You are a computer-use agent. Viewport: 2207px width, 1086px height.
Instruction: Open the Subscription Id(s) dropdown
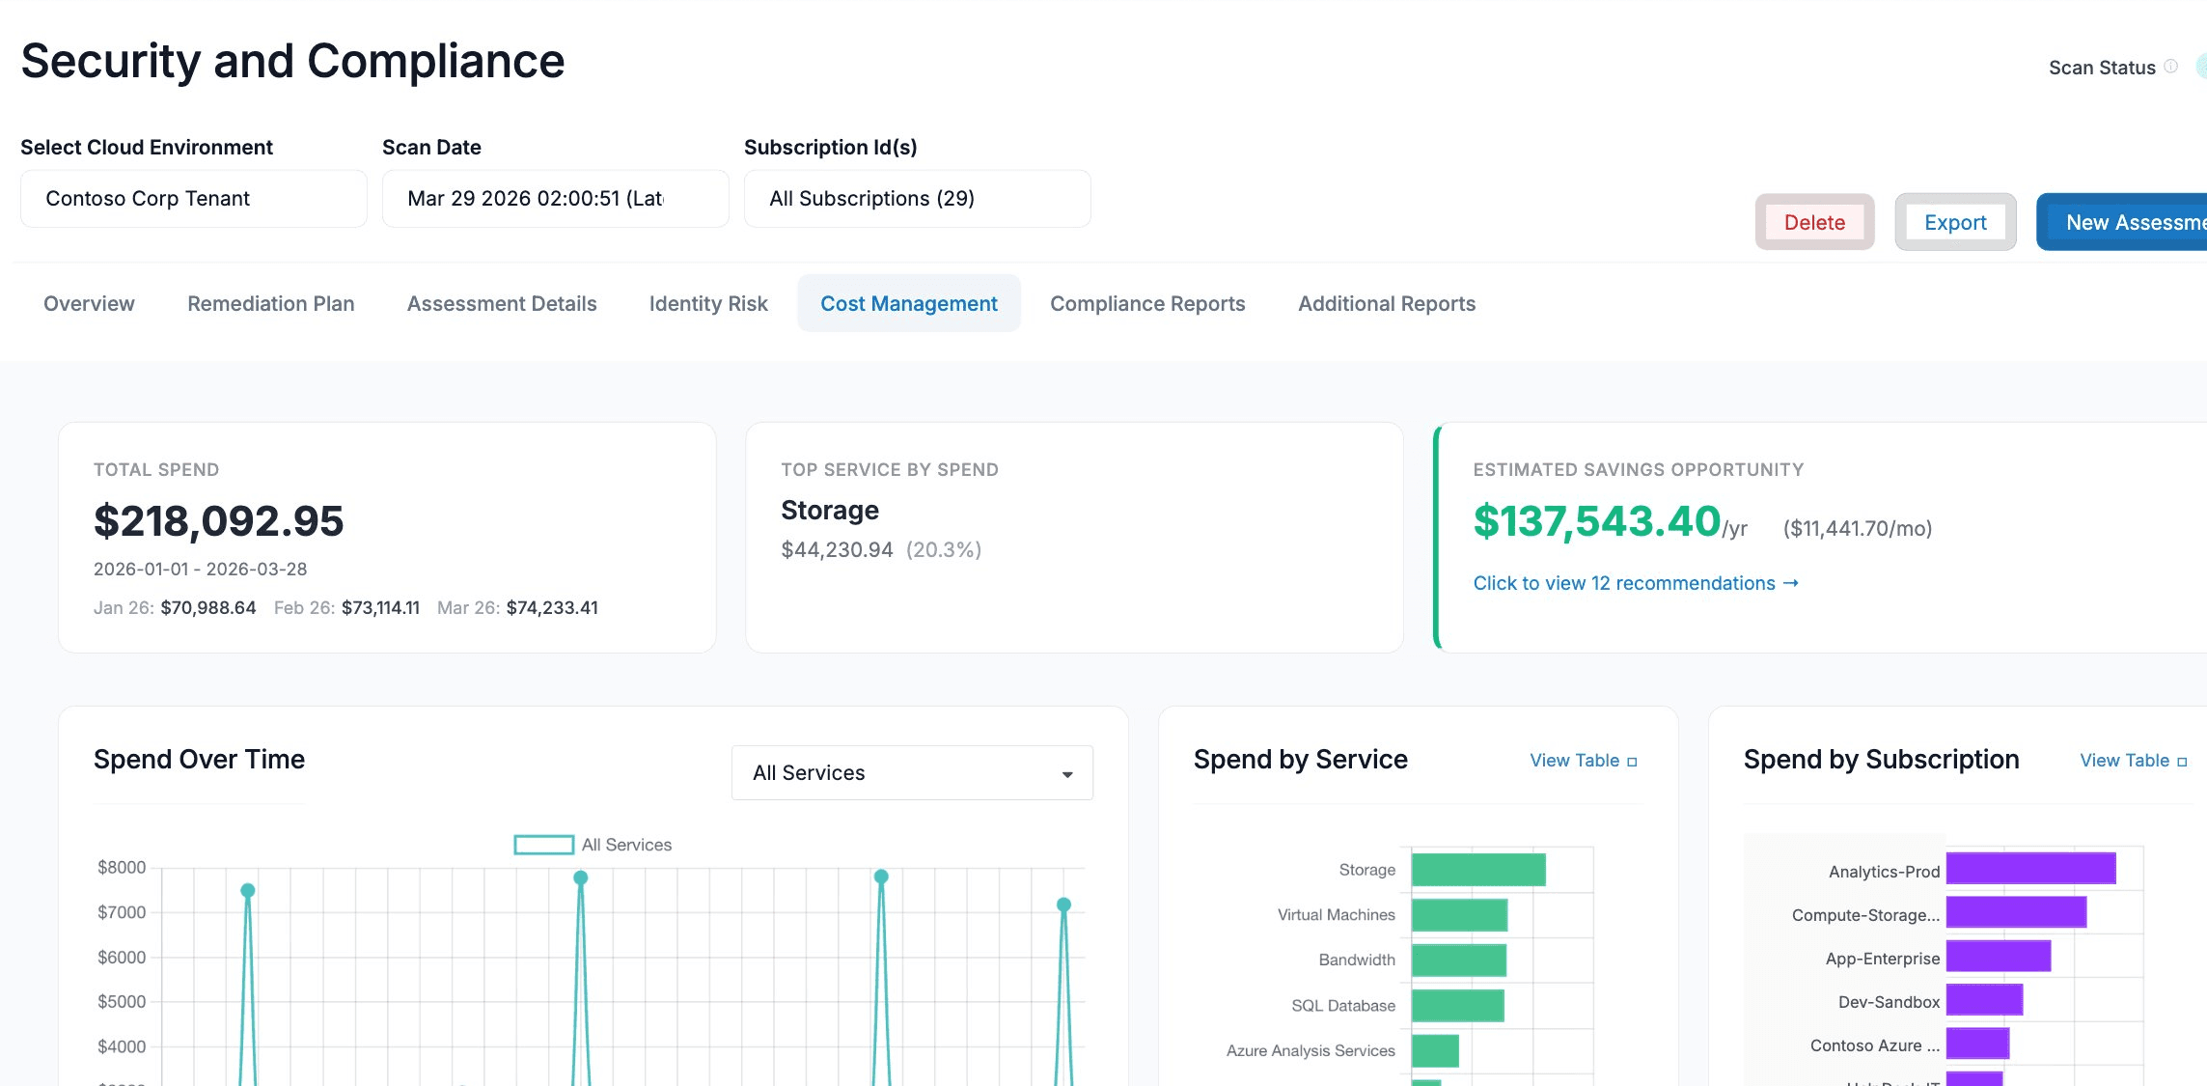pos(917,198)
